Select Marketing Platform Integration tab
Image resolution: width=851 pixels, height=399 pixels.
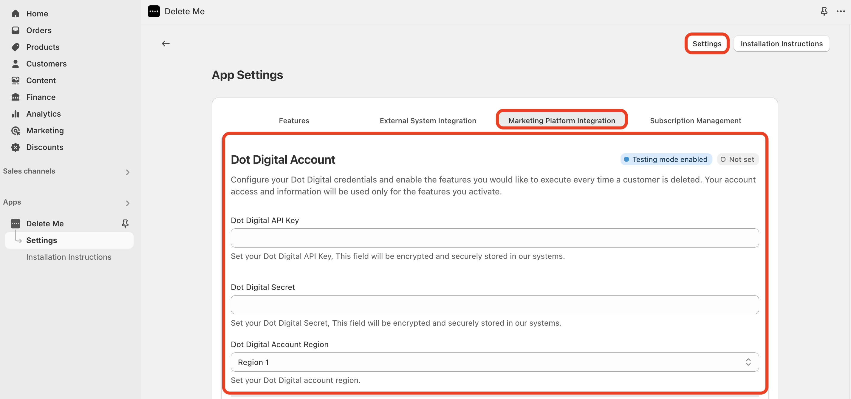point(561,120)
